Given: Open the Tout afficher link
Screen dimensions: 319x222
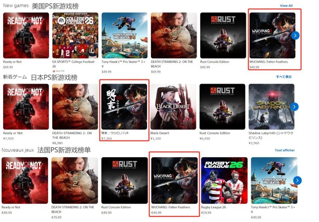Looking at the screenshot, I should point(285,150).
